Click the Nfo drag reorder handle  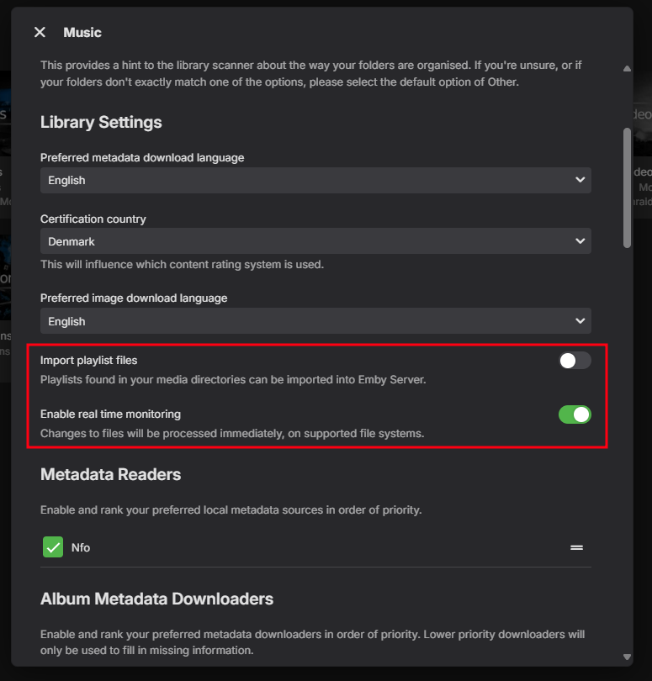(x=577, y=547)
